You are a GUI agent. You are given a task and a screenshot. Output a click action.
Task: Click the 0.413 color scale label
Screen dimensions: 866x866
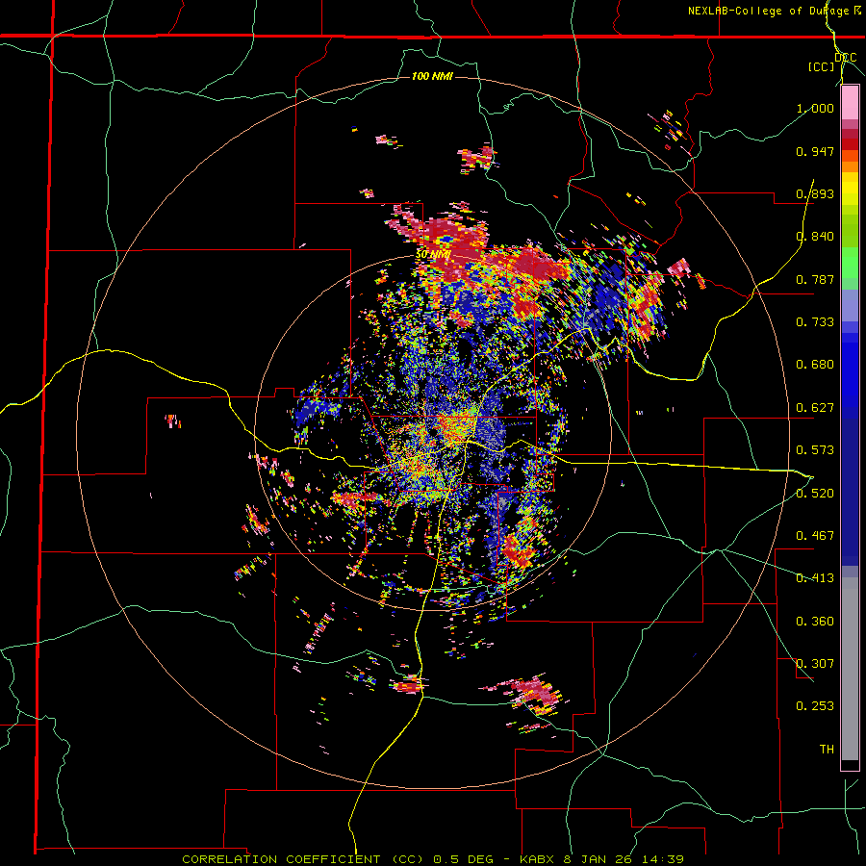[815, 578]
